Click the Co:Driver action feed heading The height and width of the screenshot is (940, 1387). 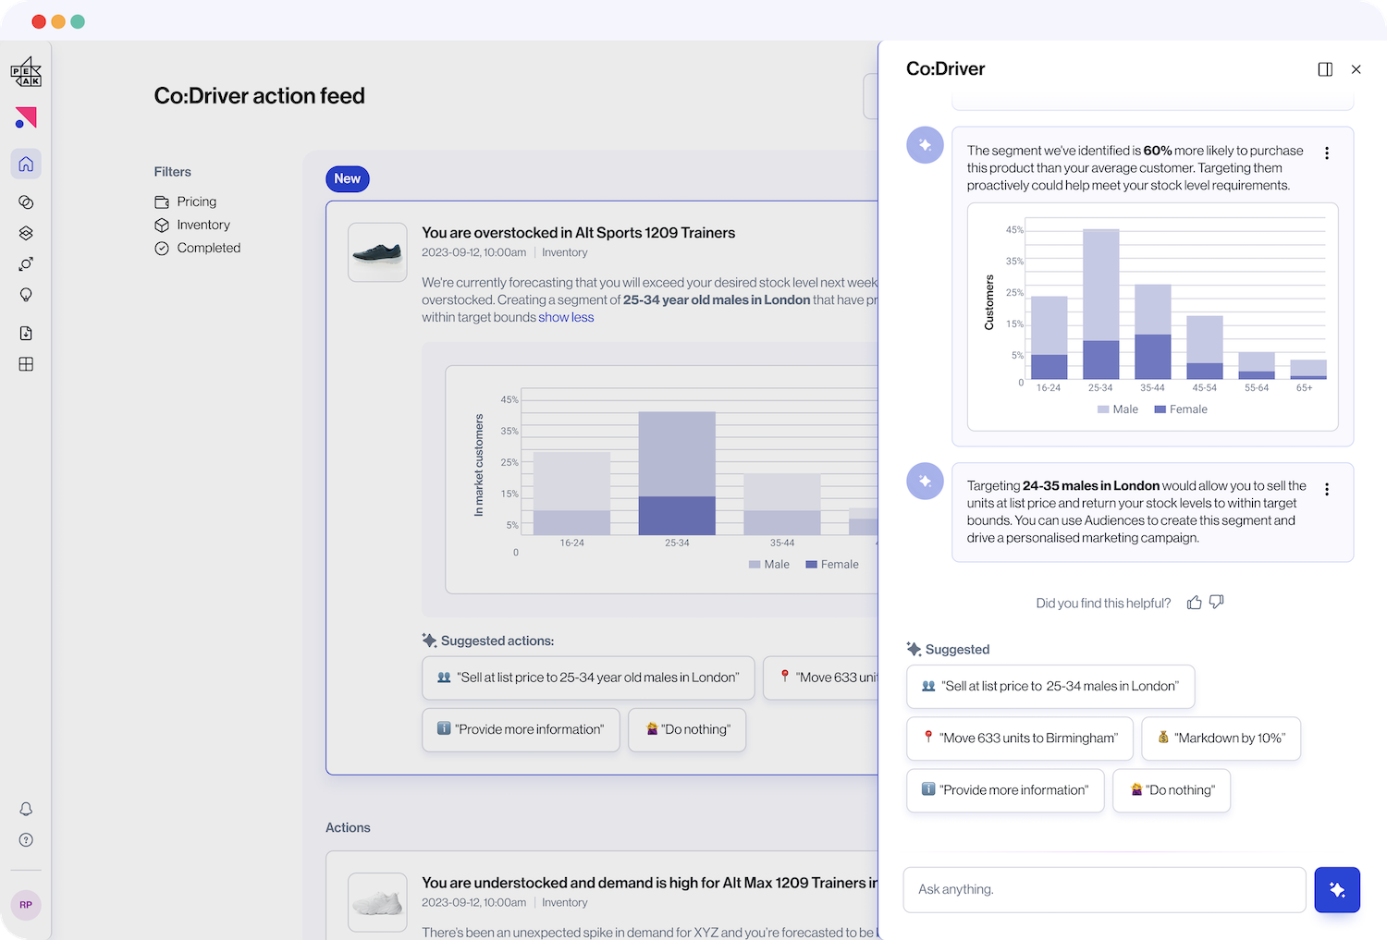click(x=260, y=96)
